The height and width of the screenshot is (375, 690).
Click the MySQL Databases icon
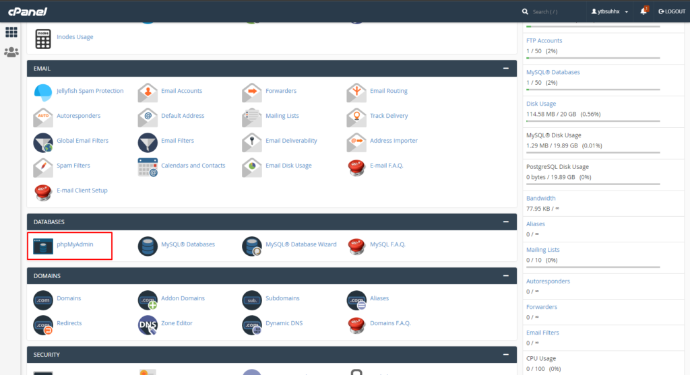(148, 245)
